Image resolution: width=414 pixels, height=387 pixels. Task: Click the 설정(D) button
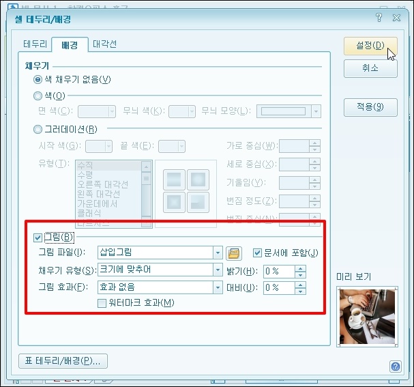pos(370,46)
